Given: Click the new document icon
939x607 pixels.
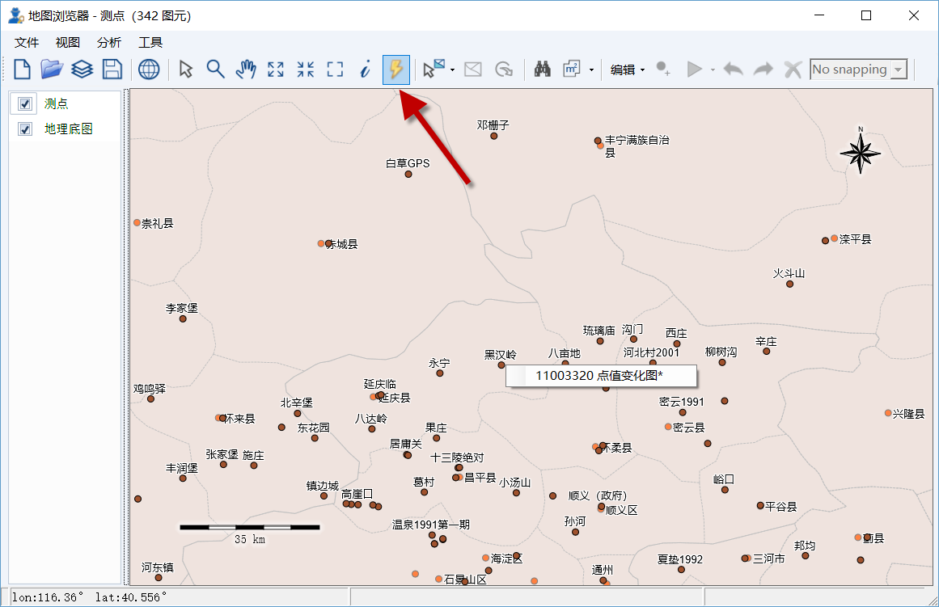Looking at the screenshot, I should (x=22, y=70).
